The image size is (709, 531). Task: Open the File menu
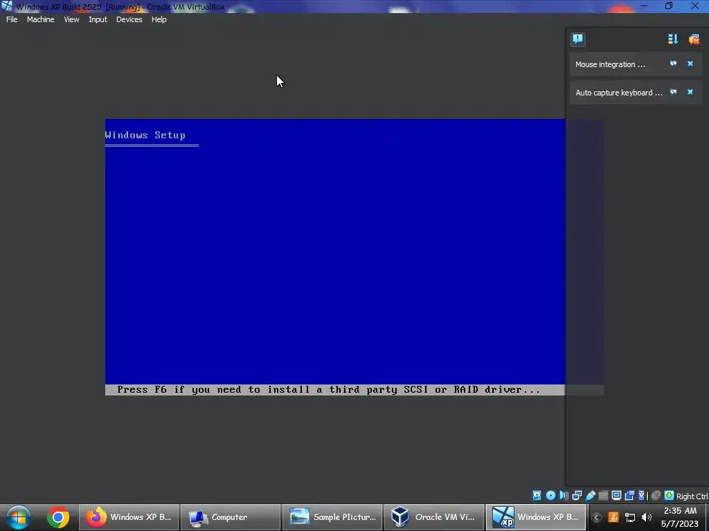(x=12, y=19)
